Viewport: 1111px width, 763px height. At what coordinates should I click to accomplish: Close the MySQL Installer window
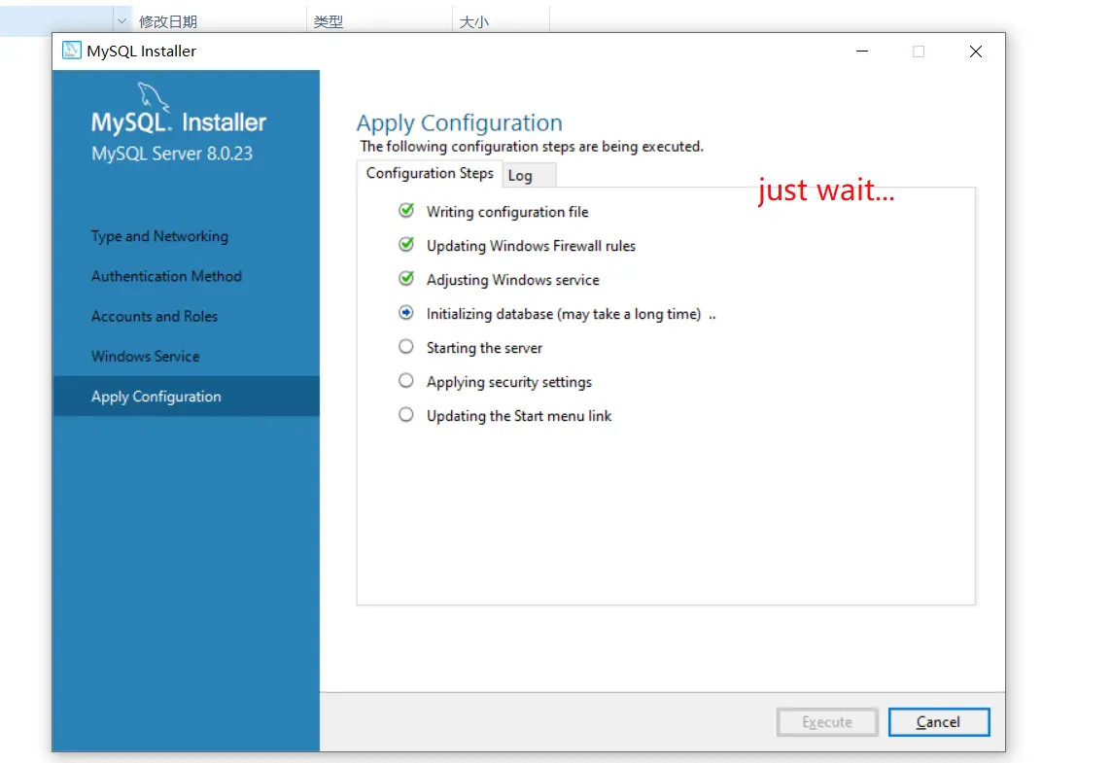click(976, 51)
